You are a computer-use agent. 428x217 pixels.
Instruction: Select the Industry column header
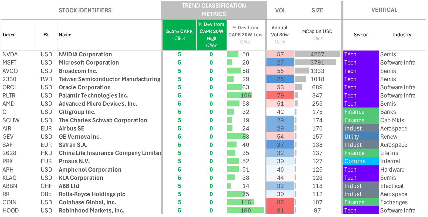coord(402,35)
